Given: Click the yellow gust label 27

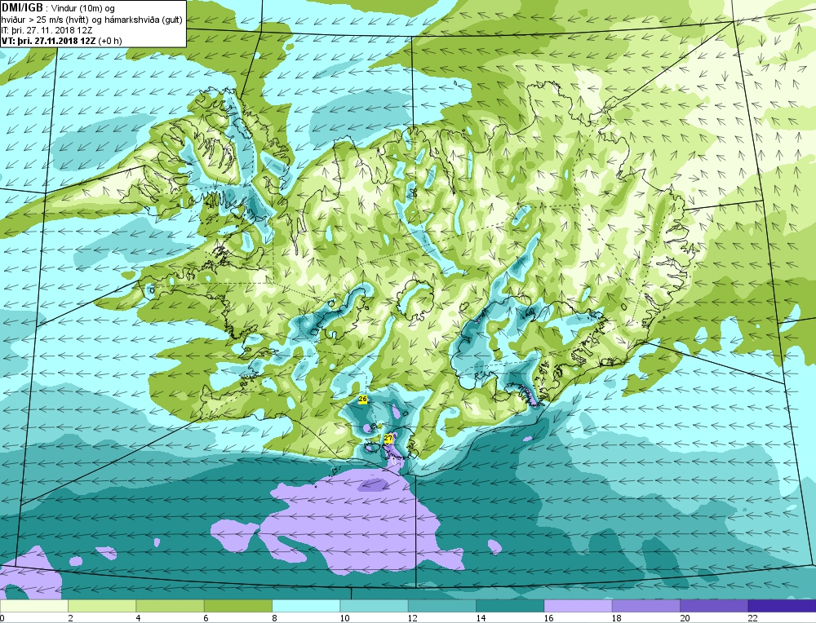Looking at the screenshot, I should (x=388, y=439).
